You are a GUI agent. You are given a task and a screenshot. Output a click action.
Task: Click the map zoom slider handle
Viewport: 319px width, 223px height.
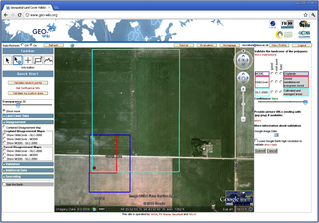[243, 104]
